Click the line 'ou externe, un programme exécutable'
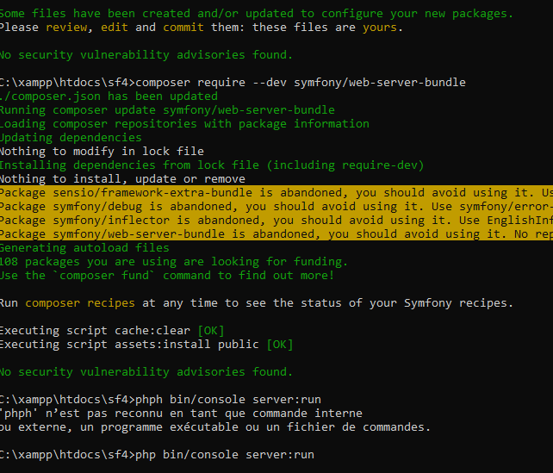553x473 pixels. 215,426
